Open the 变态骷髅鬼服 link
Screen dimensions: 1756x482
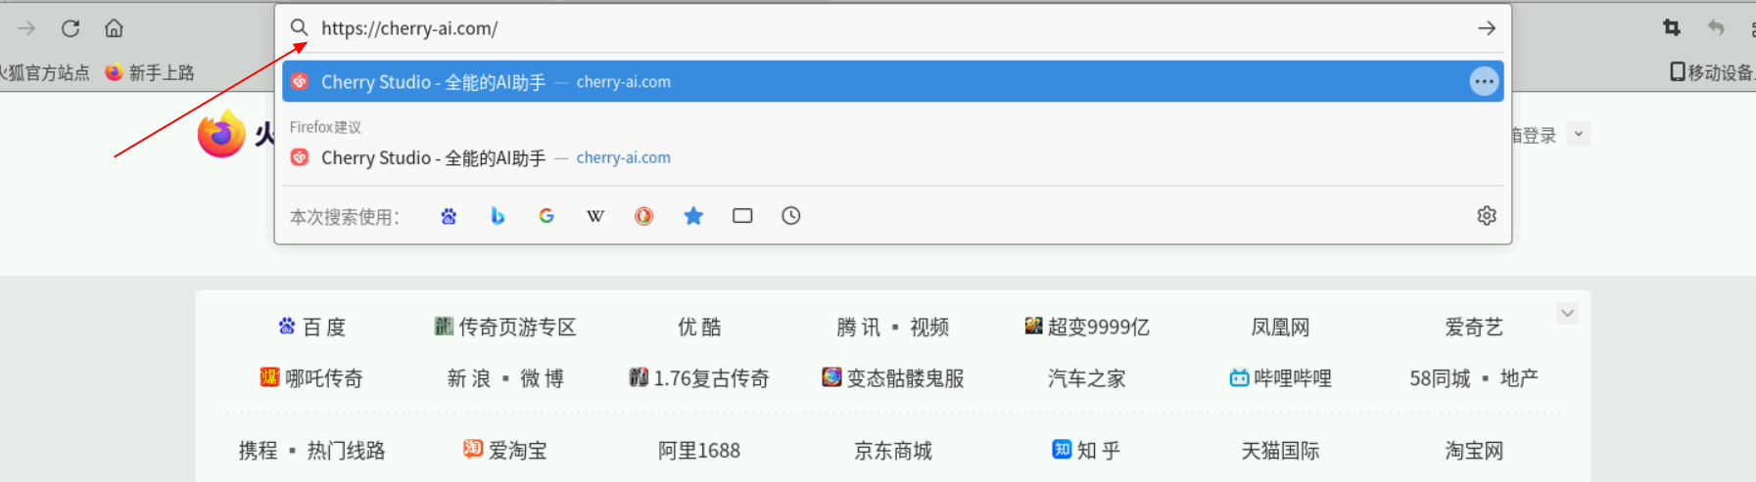pyautogui.click(x=893, y=378)
